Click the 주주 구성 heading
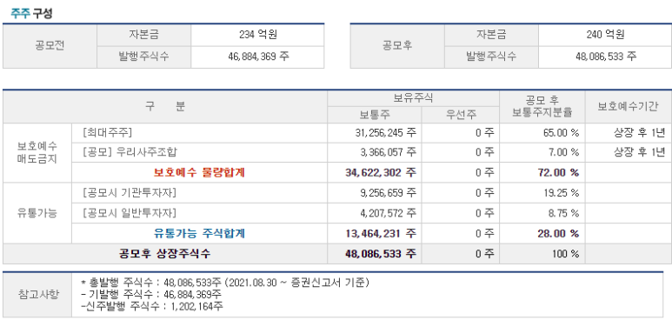The width and height of the screenshot is (672, 327). pyautogui.click(x=31, y=13)
